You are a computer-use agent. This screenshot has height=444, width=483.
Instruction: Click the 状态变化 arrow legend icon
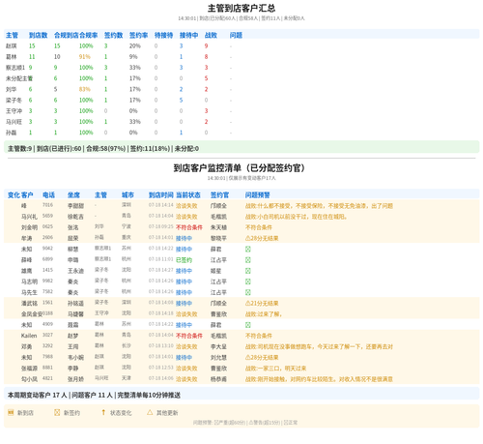103,412
